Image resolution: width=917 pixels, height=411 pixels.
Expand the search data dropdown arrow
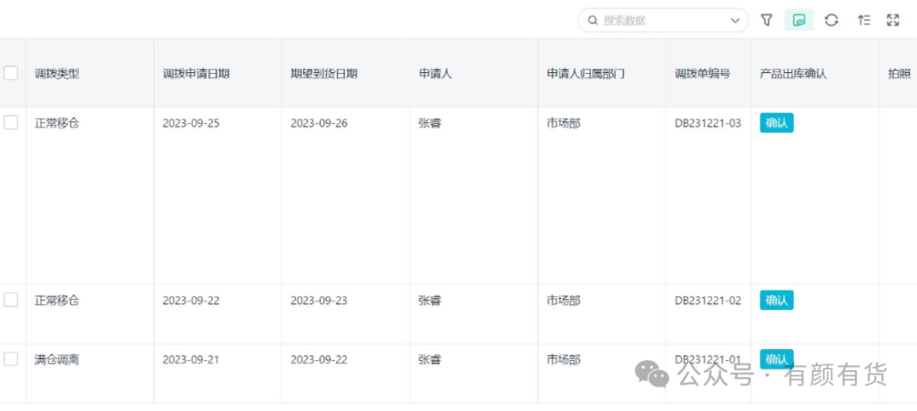tap(735, 20)
